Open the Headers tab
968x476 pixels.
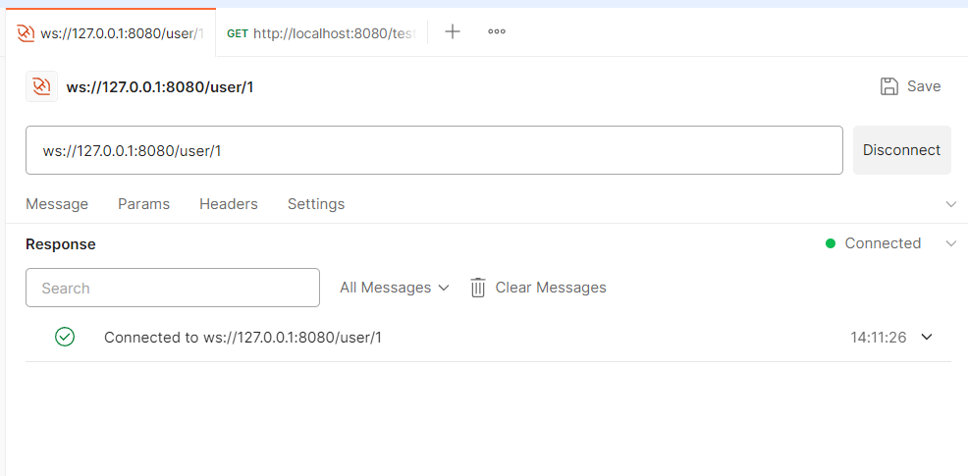click(x=228, y=204)
